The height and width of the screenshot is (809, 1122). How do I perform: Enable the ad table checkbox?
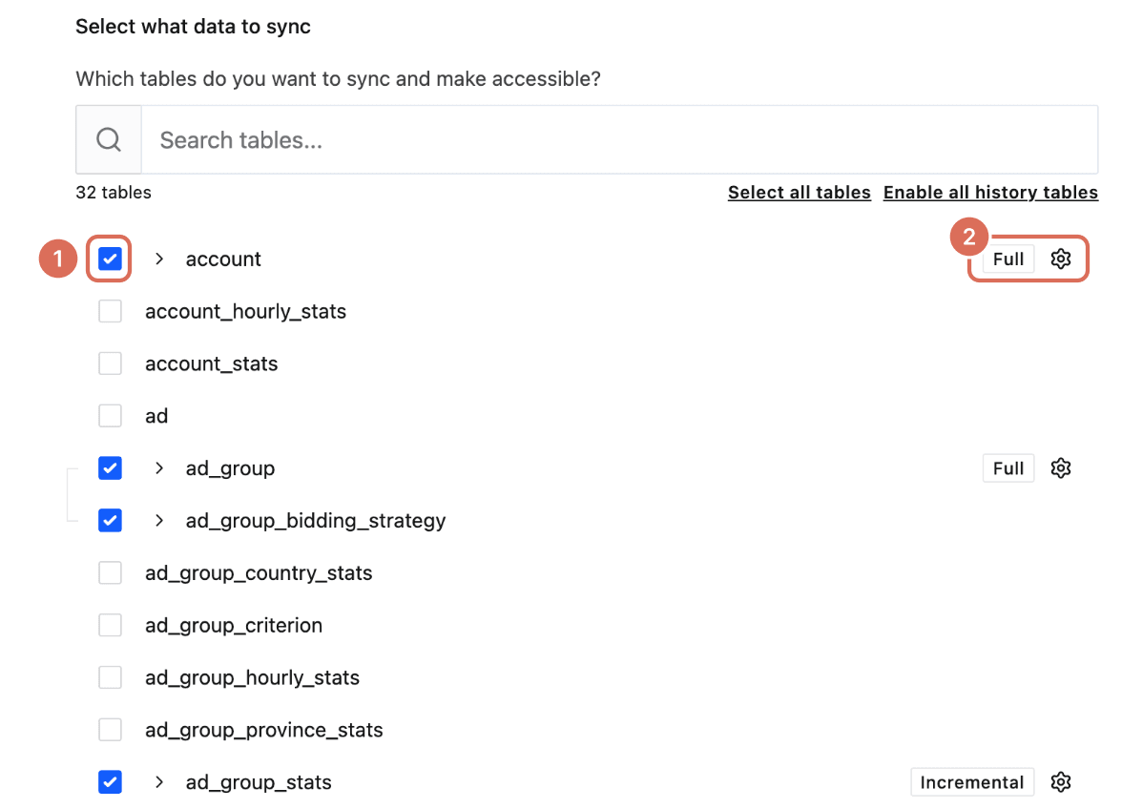111,416
